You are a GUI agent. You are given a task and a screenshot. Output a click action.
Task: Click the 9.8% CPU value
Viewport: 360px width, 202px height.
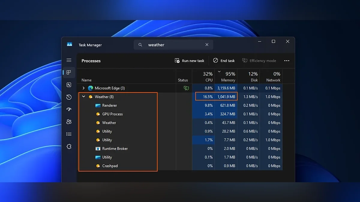[209, 105]
